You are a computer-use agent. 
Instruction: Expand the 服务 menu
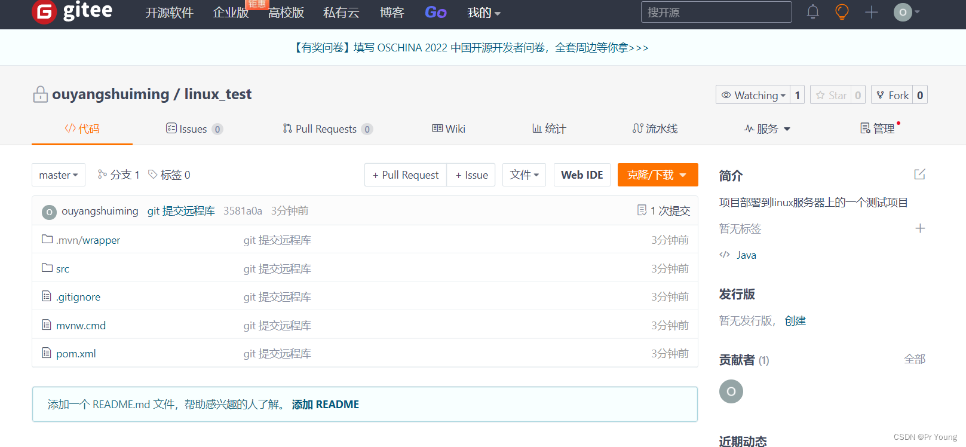click(x=767, y=129)
